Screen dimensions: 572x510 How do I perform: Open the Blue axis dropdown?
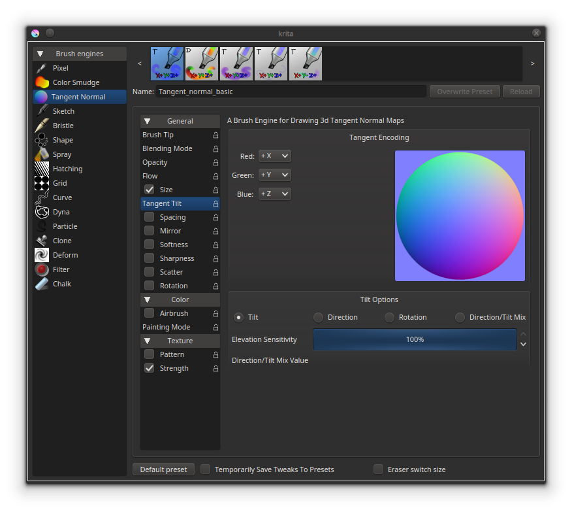pos(274,194)
